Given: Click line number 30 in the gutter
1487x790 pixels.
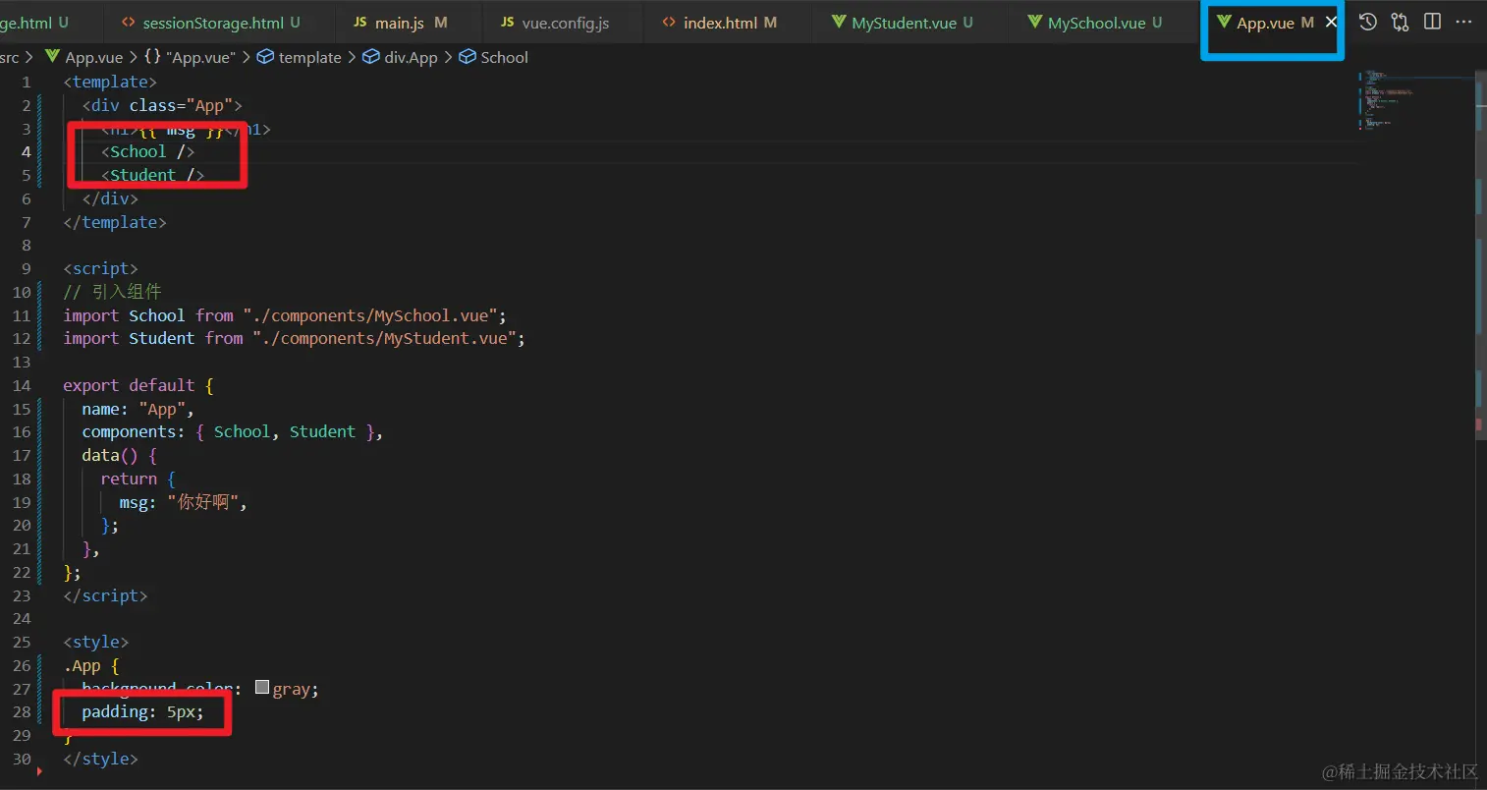Looking at the screenshot, I should [22, 759].
